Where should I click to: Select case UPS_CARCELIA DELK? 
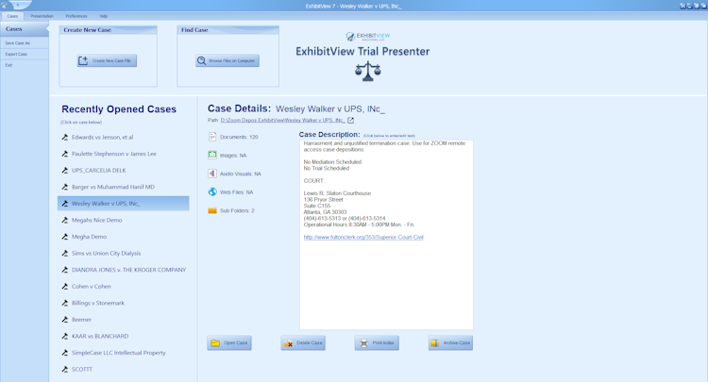(99, 171)
